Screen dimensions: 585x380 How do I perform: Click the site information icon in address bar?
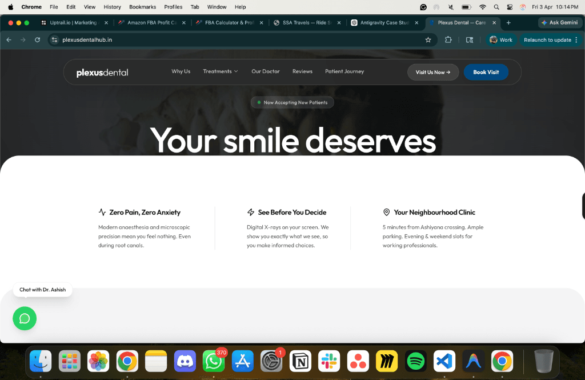click(x=55, y=40)
